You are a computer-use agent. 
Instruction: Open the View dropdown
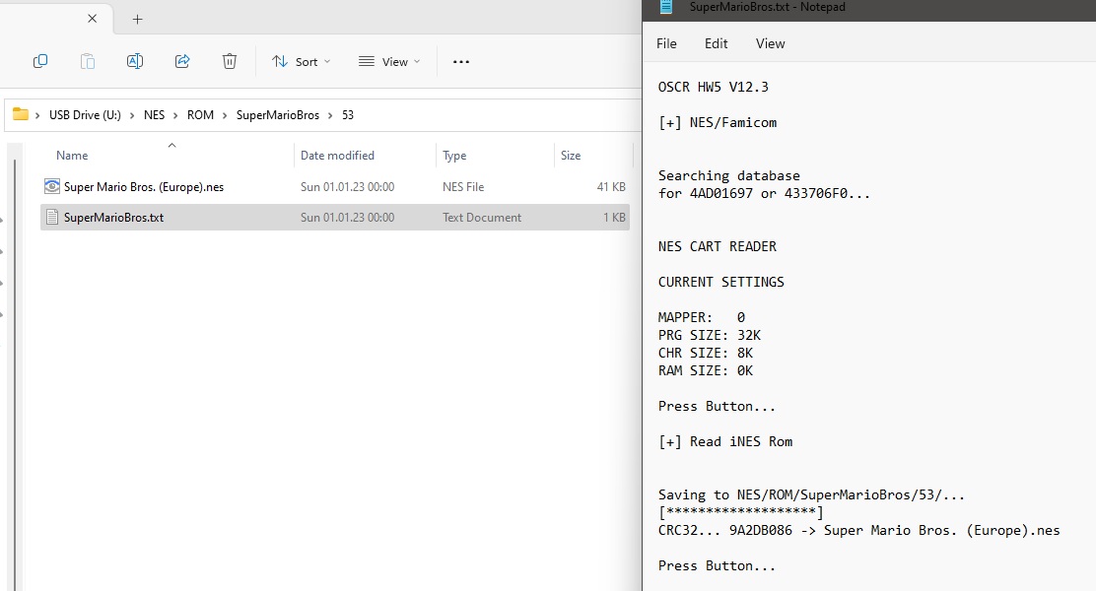point(389,61)
